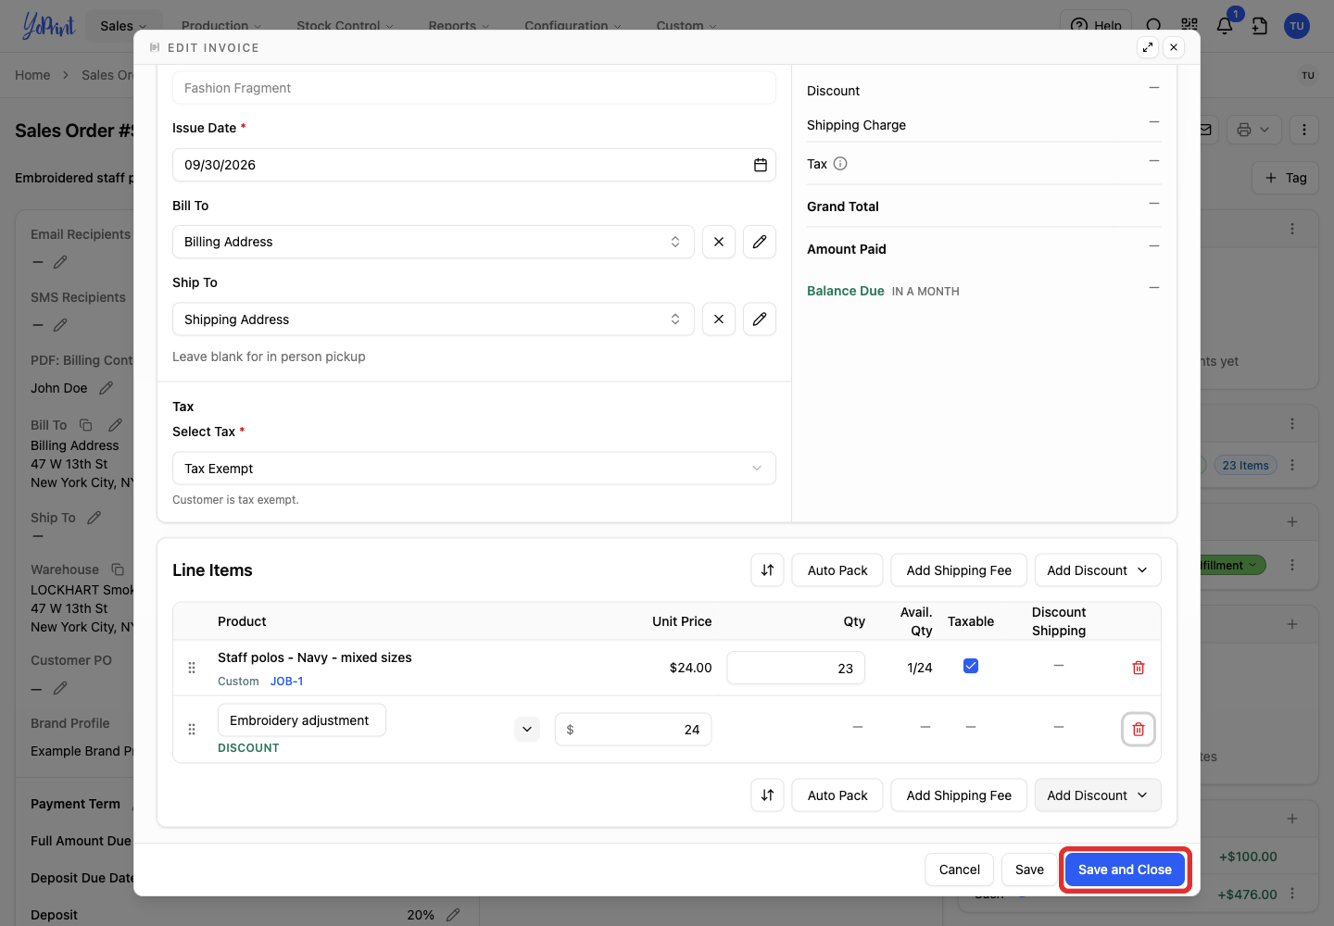The height and width of the screenshot is (926, 1334).
Task: Grab the drag handle for Staff polos row
Action: [192, 668]
